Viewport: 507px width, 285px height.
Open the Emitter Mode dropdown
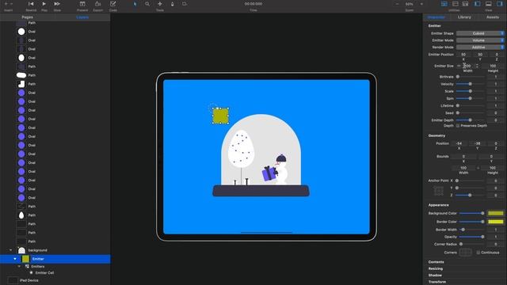click(x=480, y=40)
